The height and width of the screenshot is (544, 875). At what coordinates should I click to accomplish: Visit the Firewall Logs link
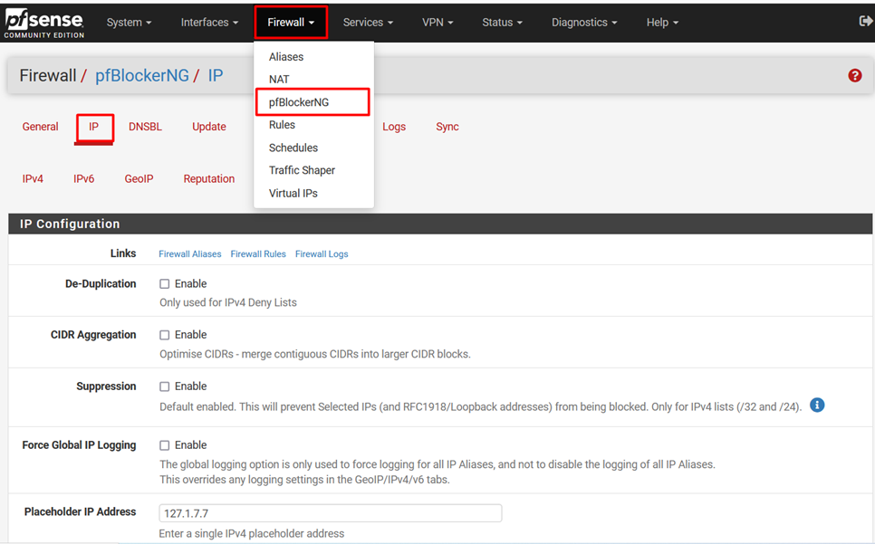[x=322, y=254]
